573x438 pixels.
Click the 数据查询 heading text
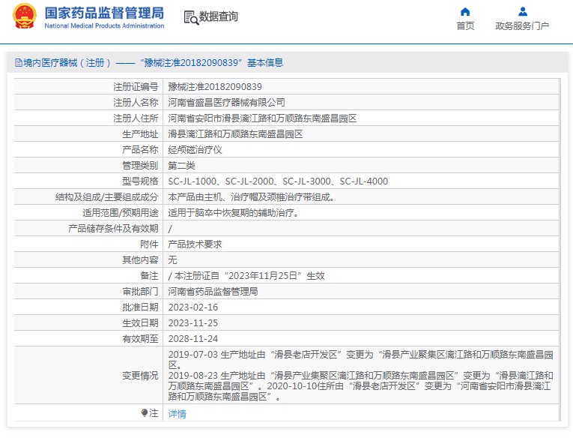[218, 16]
